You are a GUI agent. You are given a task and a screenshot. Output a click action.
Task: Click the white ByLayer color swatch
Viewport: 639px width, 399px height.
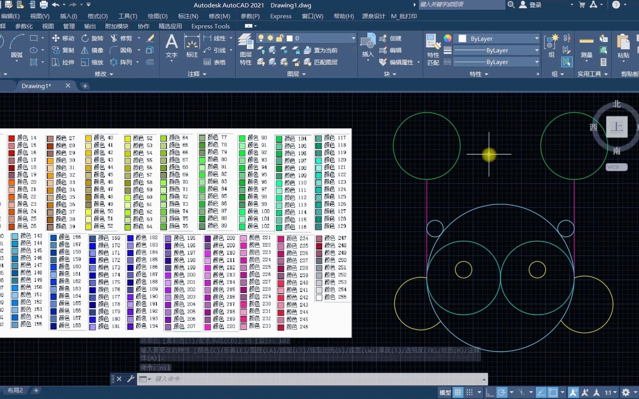pos(462,39)
